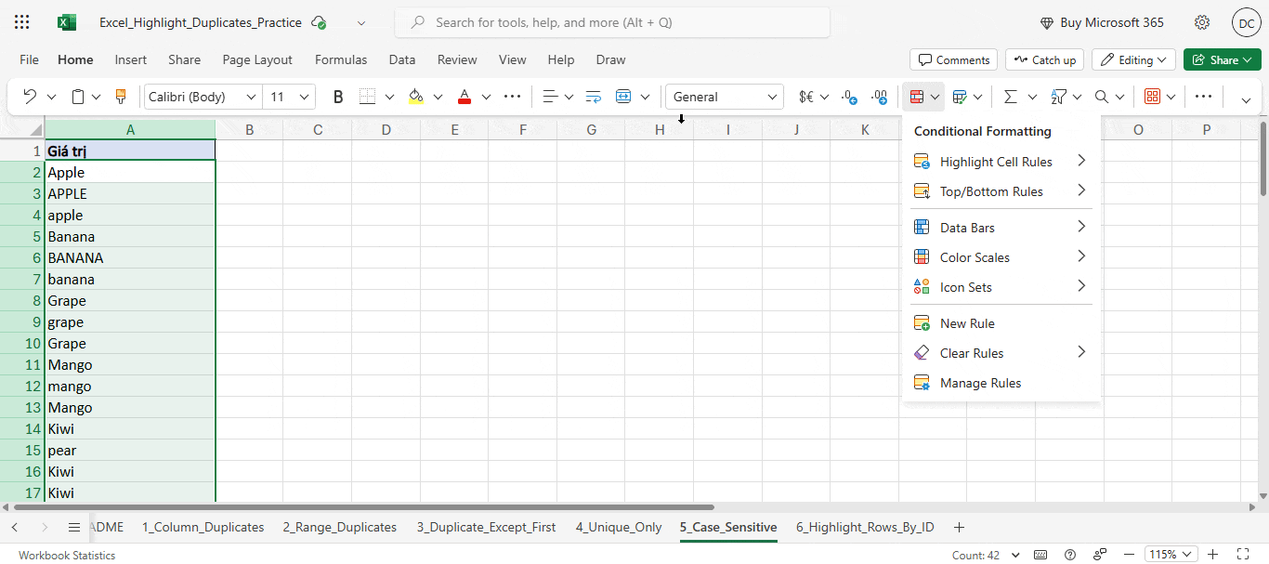This screenshot has width=1269, height=564.
Task: Open the File menu
Action: (x=29, y=59)
